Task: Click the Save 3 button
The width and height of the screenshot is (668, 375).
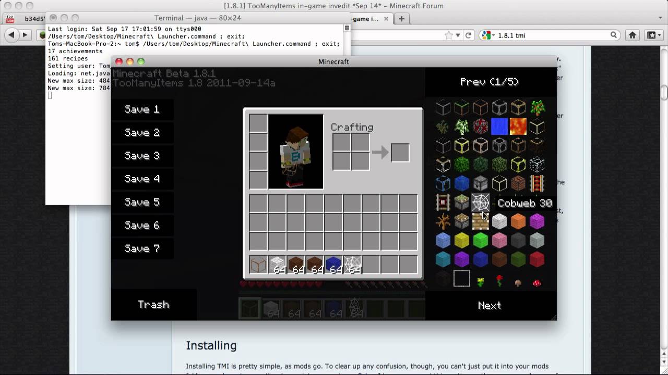Action: tap(142, 156)
